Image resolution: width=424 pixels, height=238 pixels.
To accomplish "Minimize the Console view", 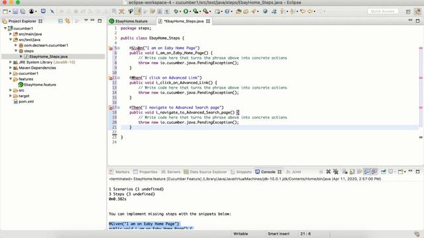I will pyautogui.click(x=410, y=171).
